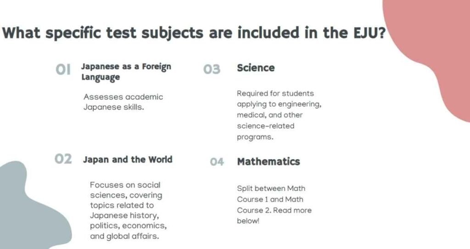This screenshot has width=470, height=249.
Task: Select the "Japanese as a Foreign Language" heading
Action: 126,71
